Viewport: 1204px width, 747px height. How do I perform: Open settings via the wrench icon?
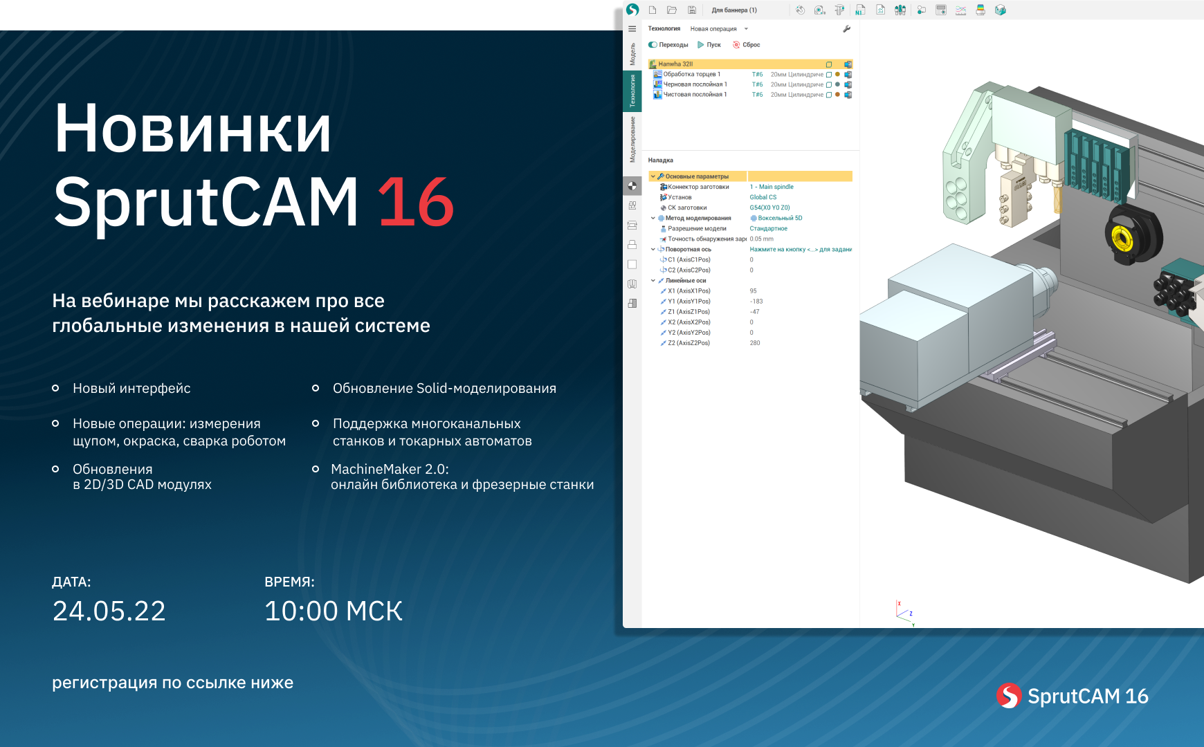(x=847, y=29)
